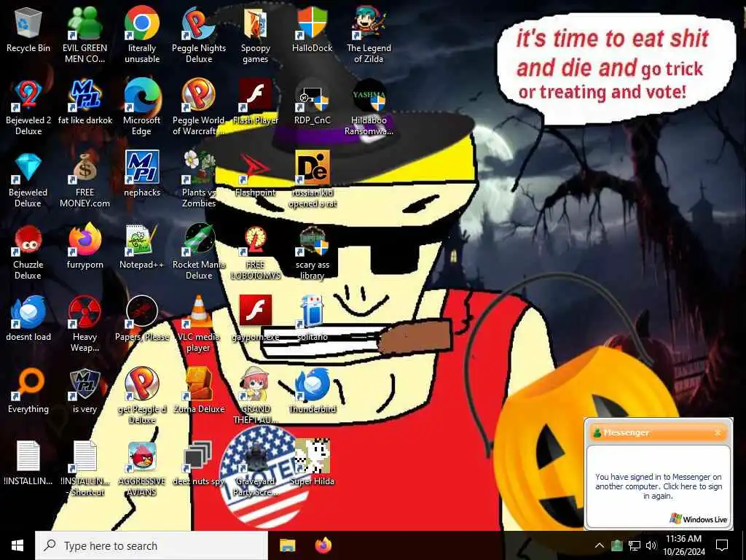Image resolution: width=746 pixels, height=560 pixels.
Task: Click the Chrome icon labeled literally unusable
Action: (142, 23)
